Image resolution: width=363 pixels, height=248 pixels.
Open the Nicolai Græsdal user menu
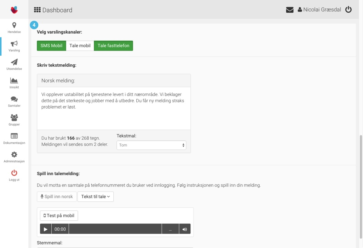click(319, 10)
